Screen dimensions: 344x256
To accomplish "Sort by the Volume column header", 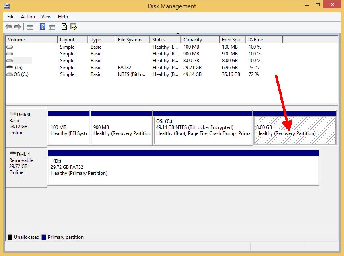I will pyautogui.click(x=31, y=40).
